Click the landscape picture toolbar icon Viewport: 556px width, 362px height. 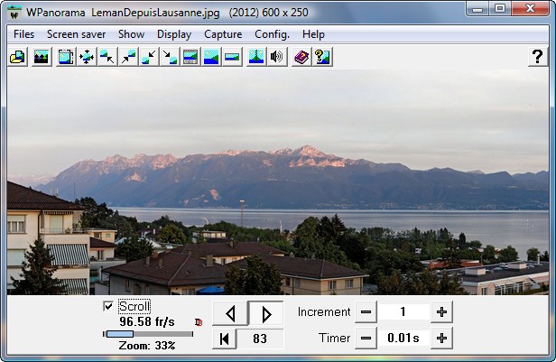coord(41,57)
